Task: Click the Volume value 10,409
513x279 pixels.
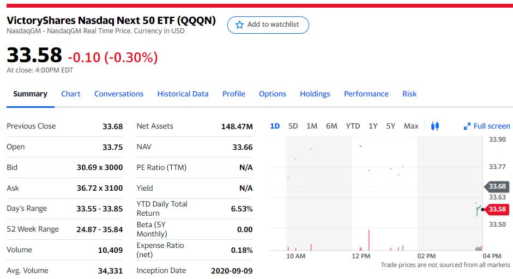Action: (x=111, y=250)
